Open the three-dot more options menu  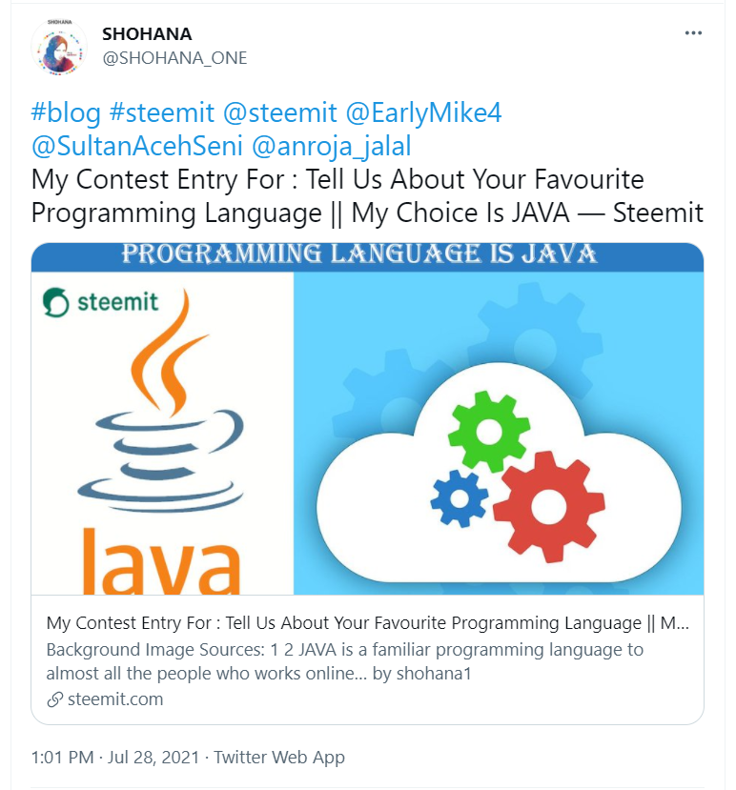coord(693,33)
